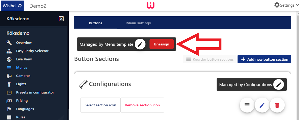Edit the managed Configurations template
This screenshot has height=120, width=299.
click(x=279, y=85)
